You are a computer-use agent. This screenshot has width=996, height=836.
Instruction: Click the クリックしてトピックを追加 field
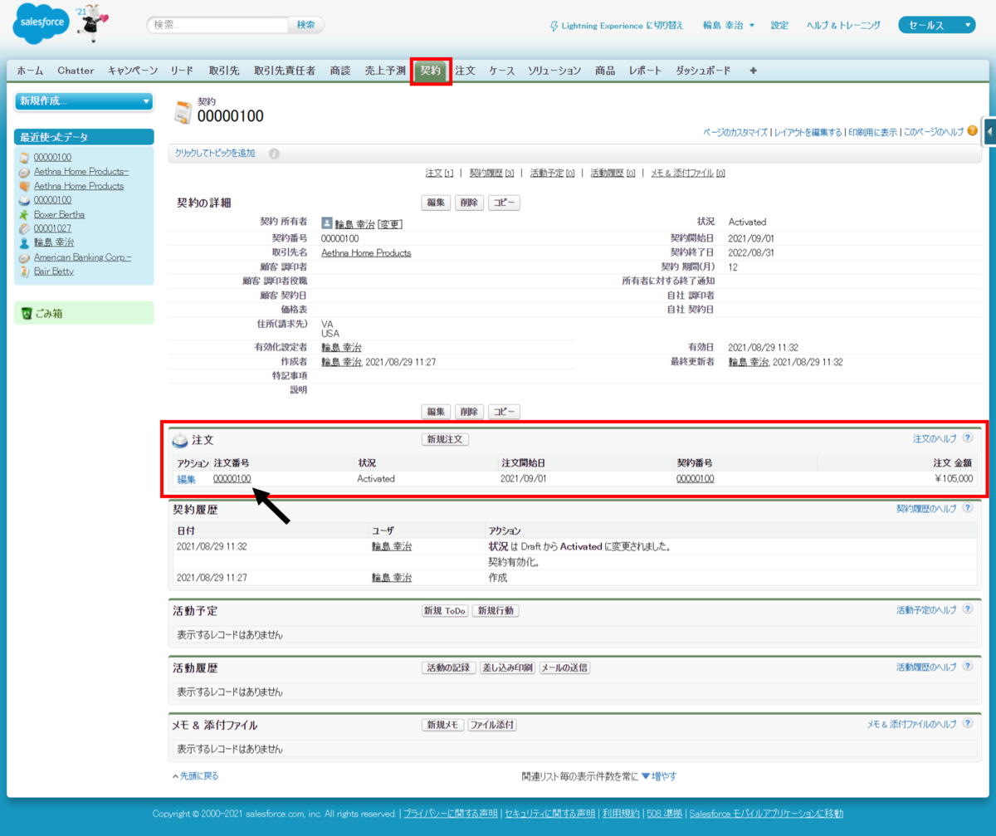tap(216, 154)
